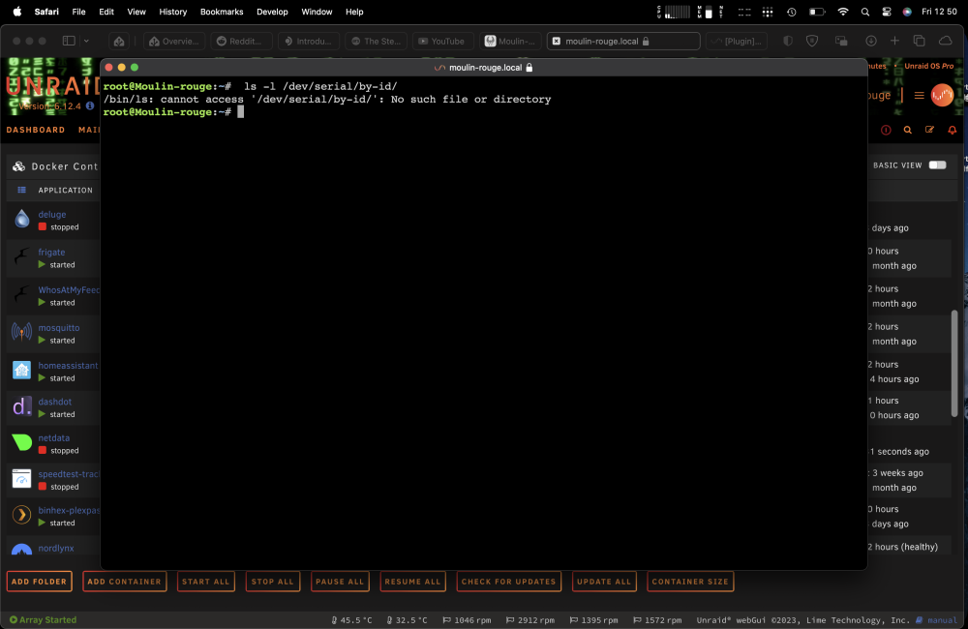Click the mosquitto container name
Screen dimensions: 968x629
pyautogui.click(x=59, y=328)
